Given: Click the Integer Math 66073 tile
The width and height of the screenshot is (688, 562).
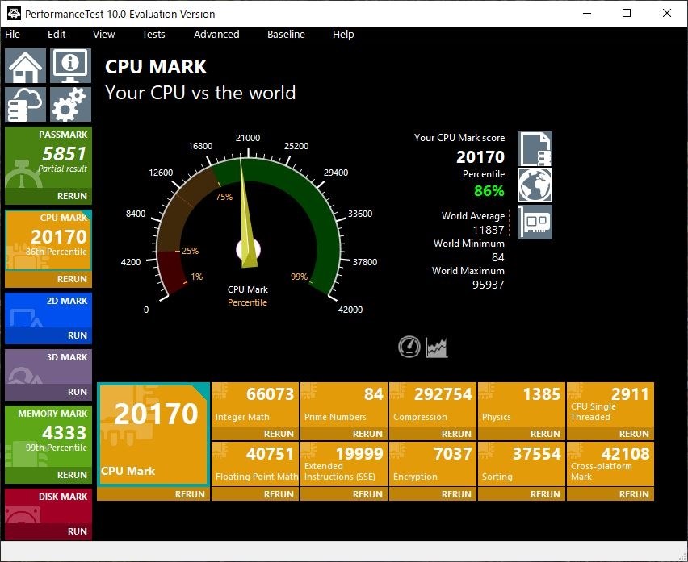Looking at the screenshot, I should (255, 405).
